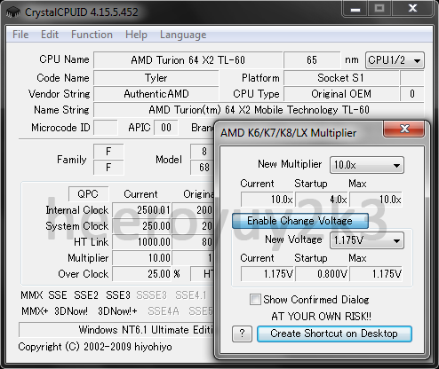The image size is (439, 369).
Task: Open the Help menu
Action: click(x=136, y=35)
